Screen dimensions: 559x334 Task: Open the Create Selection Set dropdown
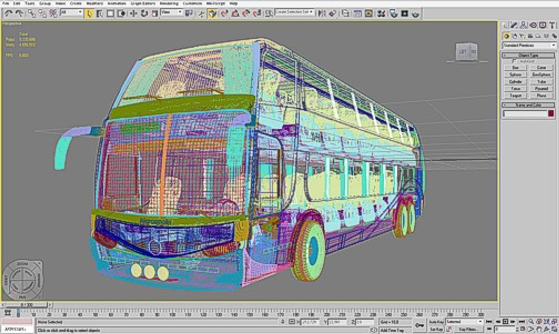tap(295, 12)
